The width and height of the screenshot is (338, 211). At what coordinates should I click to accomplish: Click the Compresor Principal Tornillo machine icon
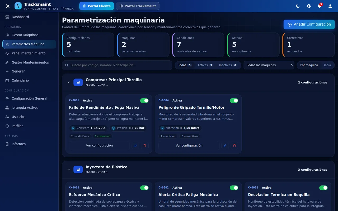pyautogui.click(x=78, y=82)
